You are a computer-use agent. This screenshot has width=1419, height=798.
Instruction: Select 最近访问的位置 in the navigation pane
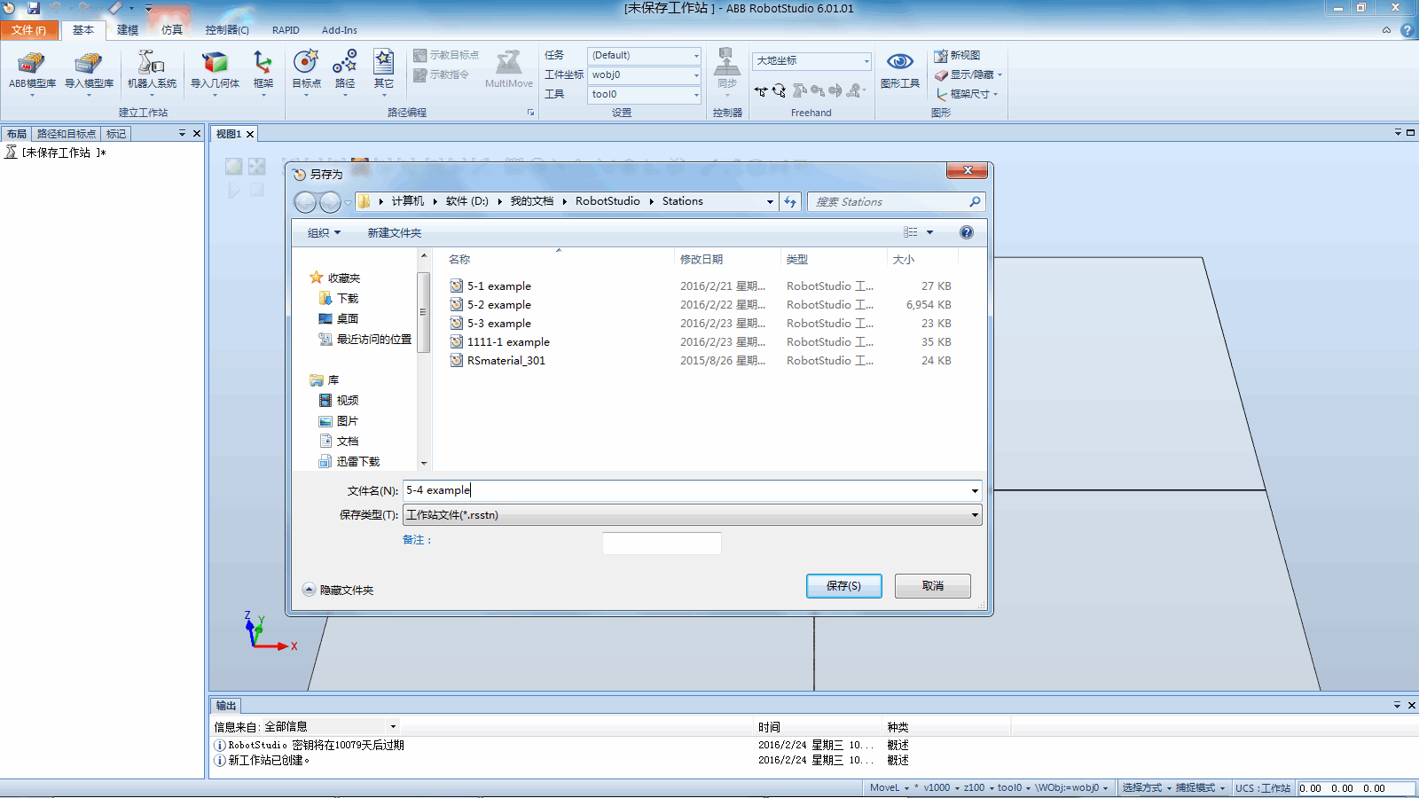(x=365, y=340)
